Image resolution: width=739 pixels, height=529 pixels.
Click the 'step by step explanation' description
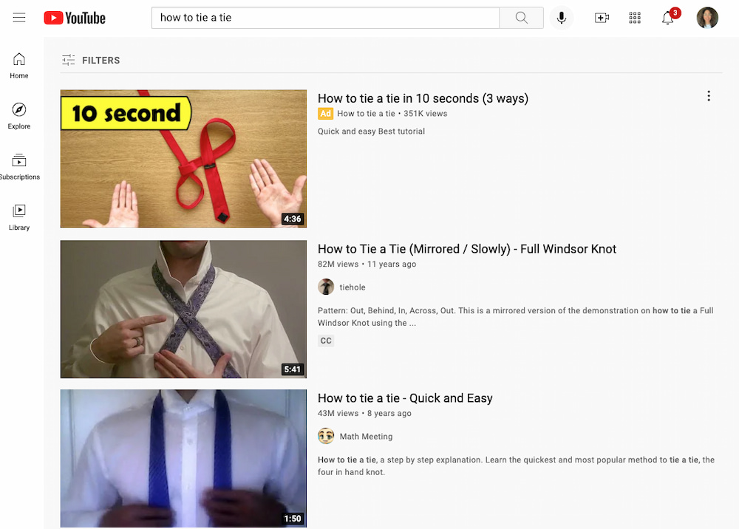(516, 466)
